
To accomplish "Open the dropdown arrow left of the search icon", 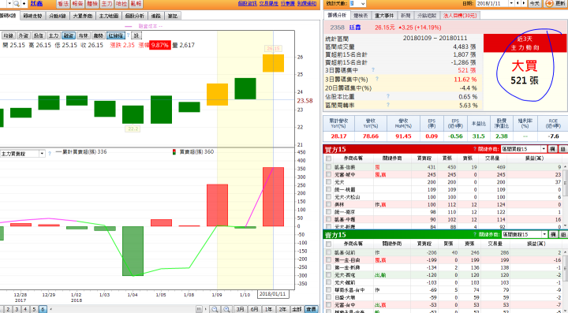I will [9, 4].
